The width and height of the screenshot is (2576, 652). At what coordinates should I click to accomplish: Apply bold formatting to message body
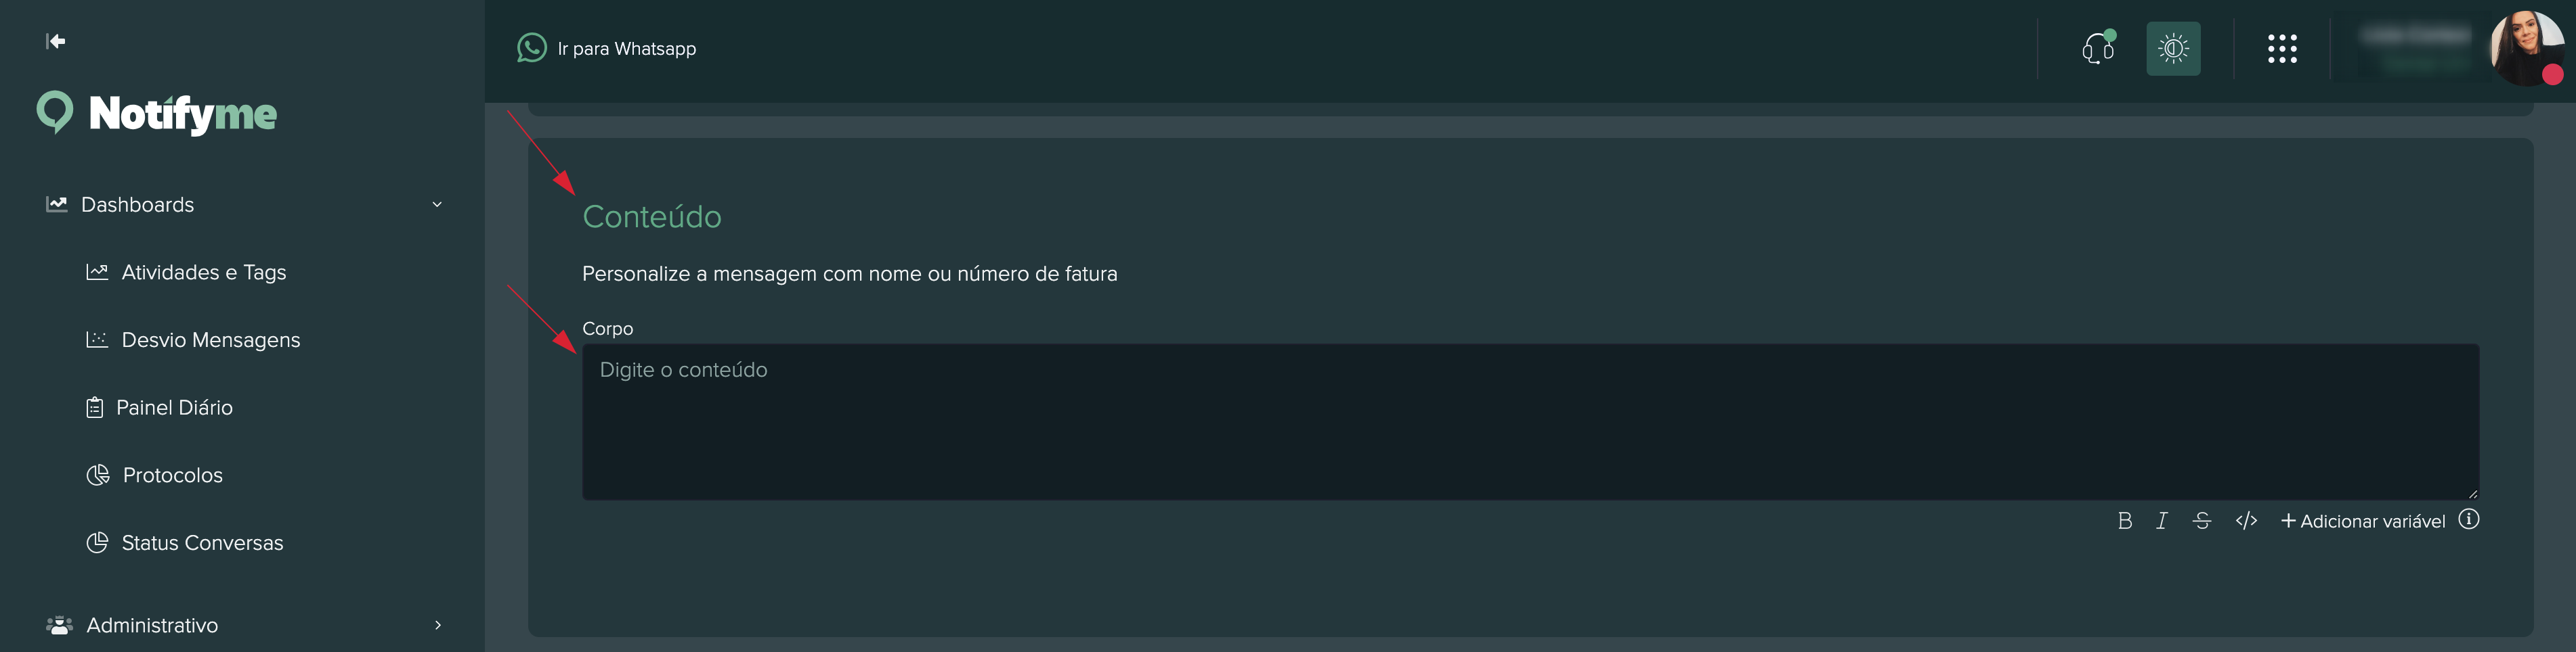[x=2124, y=521]
